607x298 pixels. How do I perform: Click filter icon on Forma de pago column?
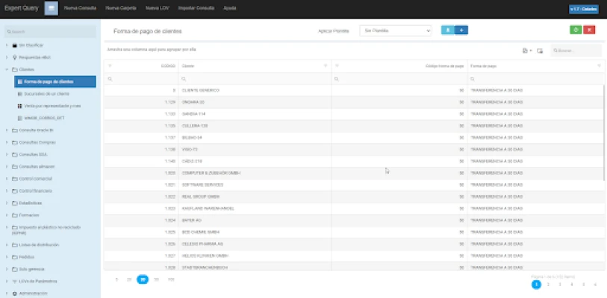point(599,66)
